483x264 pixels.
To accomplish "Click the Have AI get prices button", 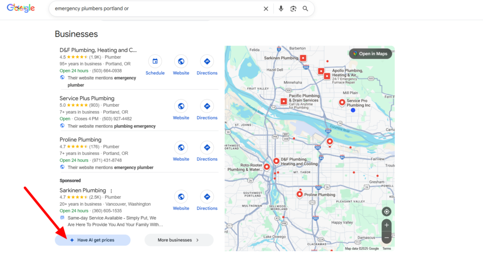I will click(93, 240).
